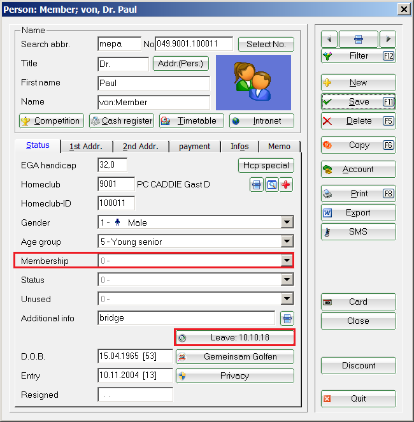Viewport: 414px width, 422px height.
Task: Click the Addr.(Pers.) button
Action: pyautogui.click(x=181, y=64)
